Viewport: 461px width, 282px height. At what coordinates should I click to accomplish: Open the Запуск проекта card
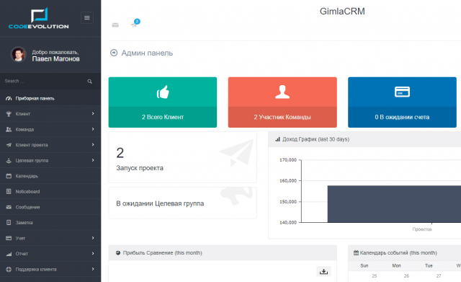(182, 157)
